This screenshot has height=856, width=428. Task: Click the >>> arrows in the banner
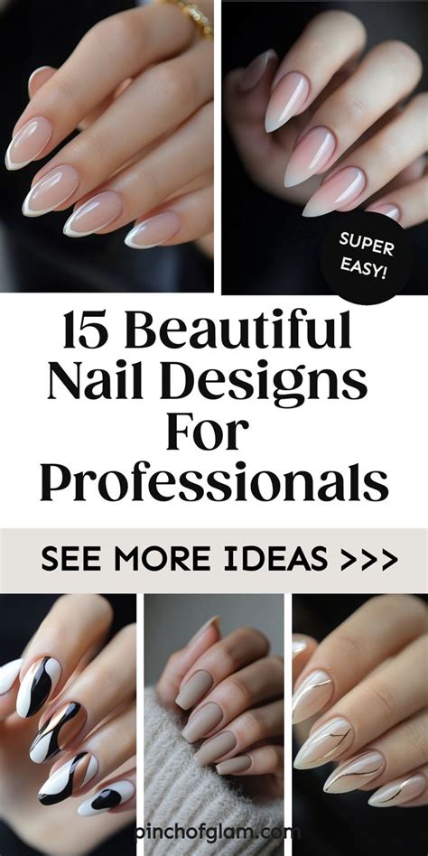click(368, 560)
